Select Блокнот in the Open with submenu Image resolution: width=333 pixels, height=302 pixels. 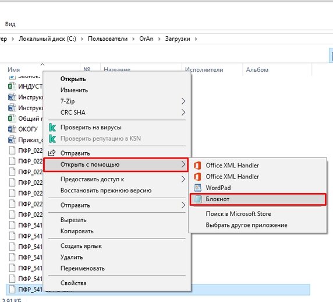click(257, 199)
